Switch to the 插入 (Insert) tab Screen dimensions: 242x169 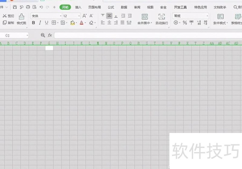coord(78,7)
